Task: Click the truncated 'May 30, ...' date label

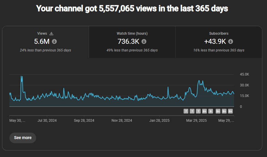Action: pos(17,121)
